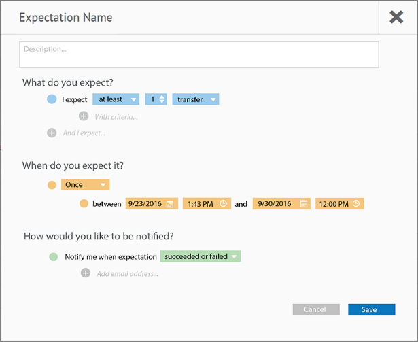Viewport: 418px width, 342px height.
Task: Expand the at least dropdown
Action: point(116,99)
